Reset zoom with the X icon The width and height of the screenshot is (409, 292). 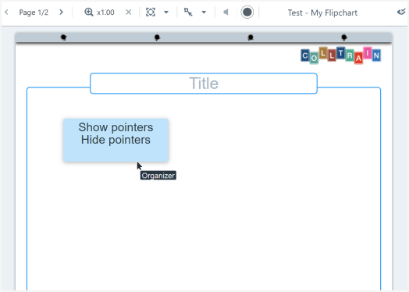point(128,12)
